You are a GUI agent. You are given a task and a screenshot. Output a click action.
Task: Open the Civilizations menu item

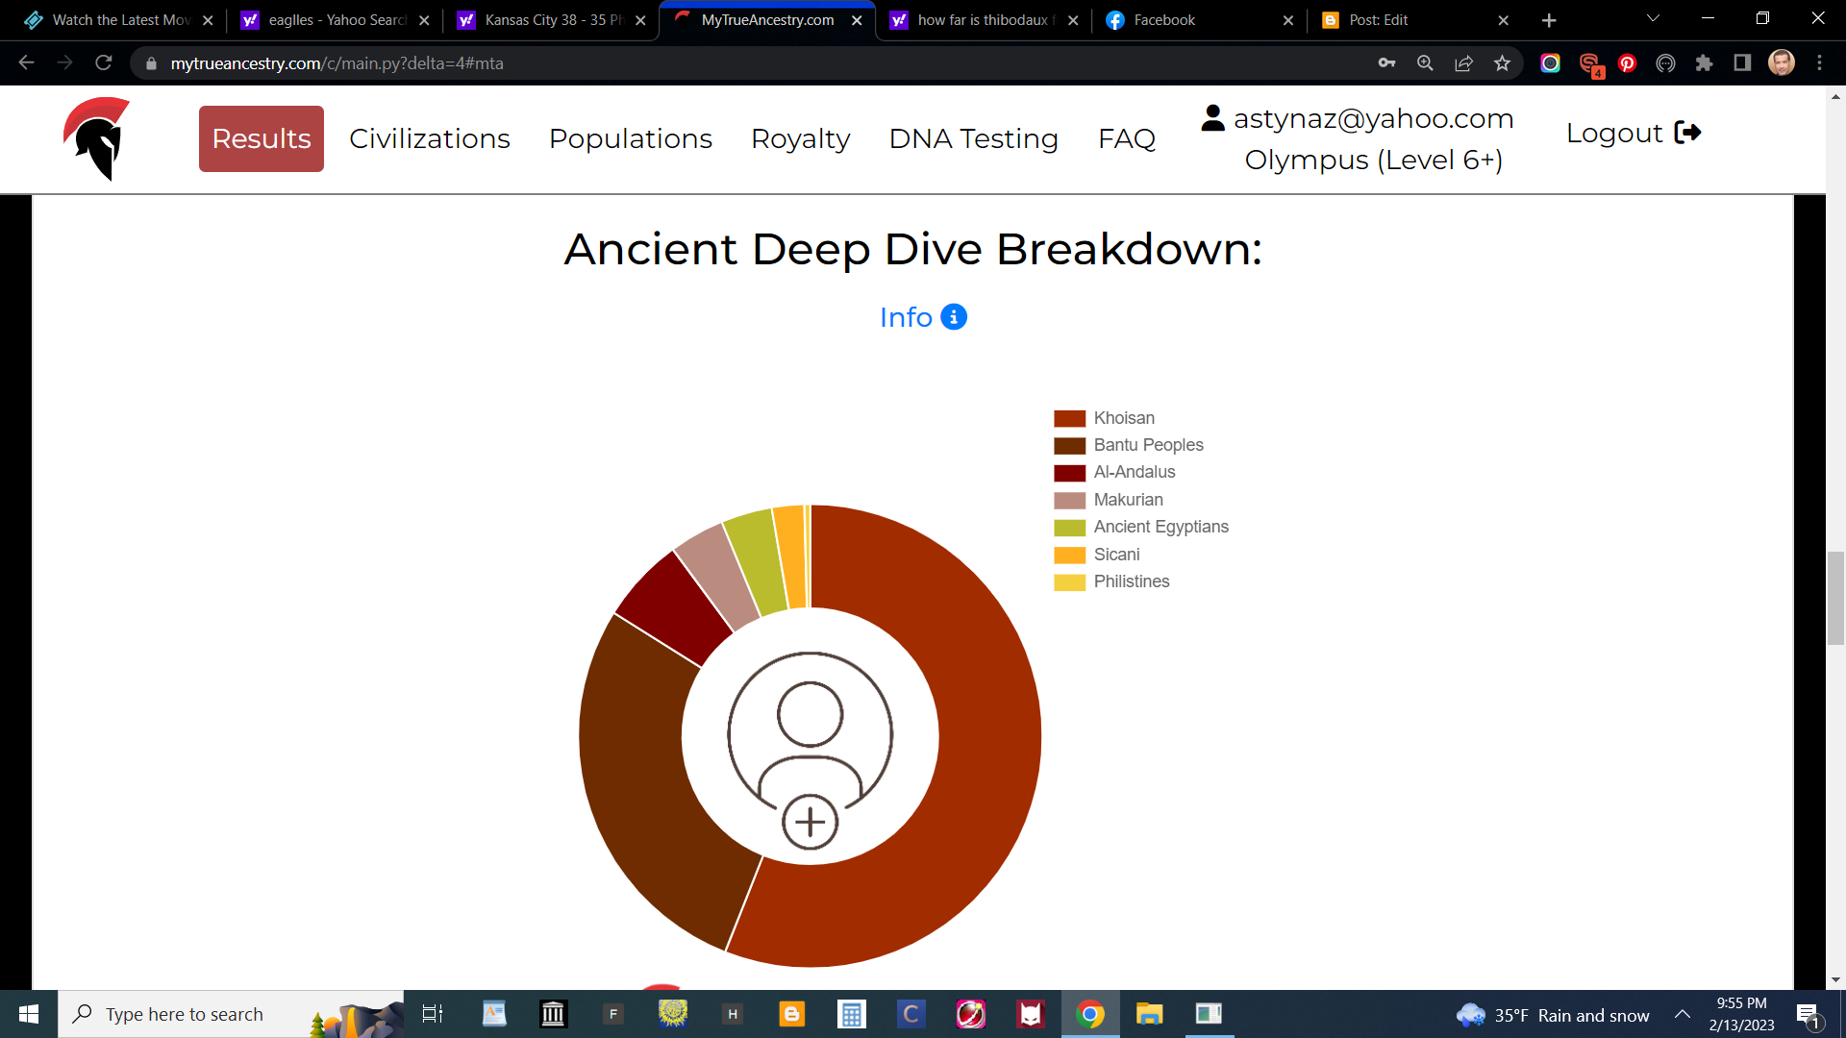[x=429, y=138]
